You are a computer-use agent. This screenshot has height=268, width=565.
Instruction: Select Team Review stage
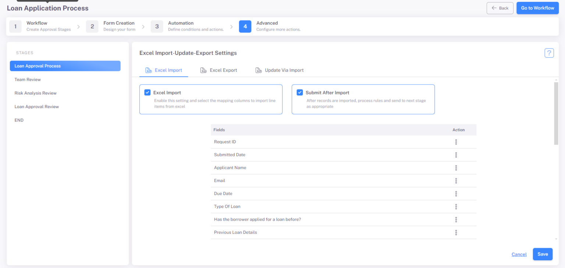(x=28, y=79)
